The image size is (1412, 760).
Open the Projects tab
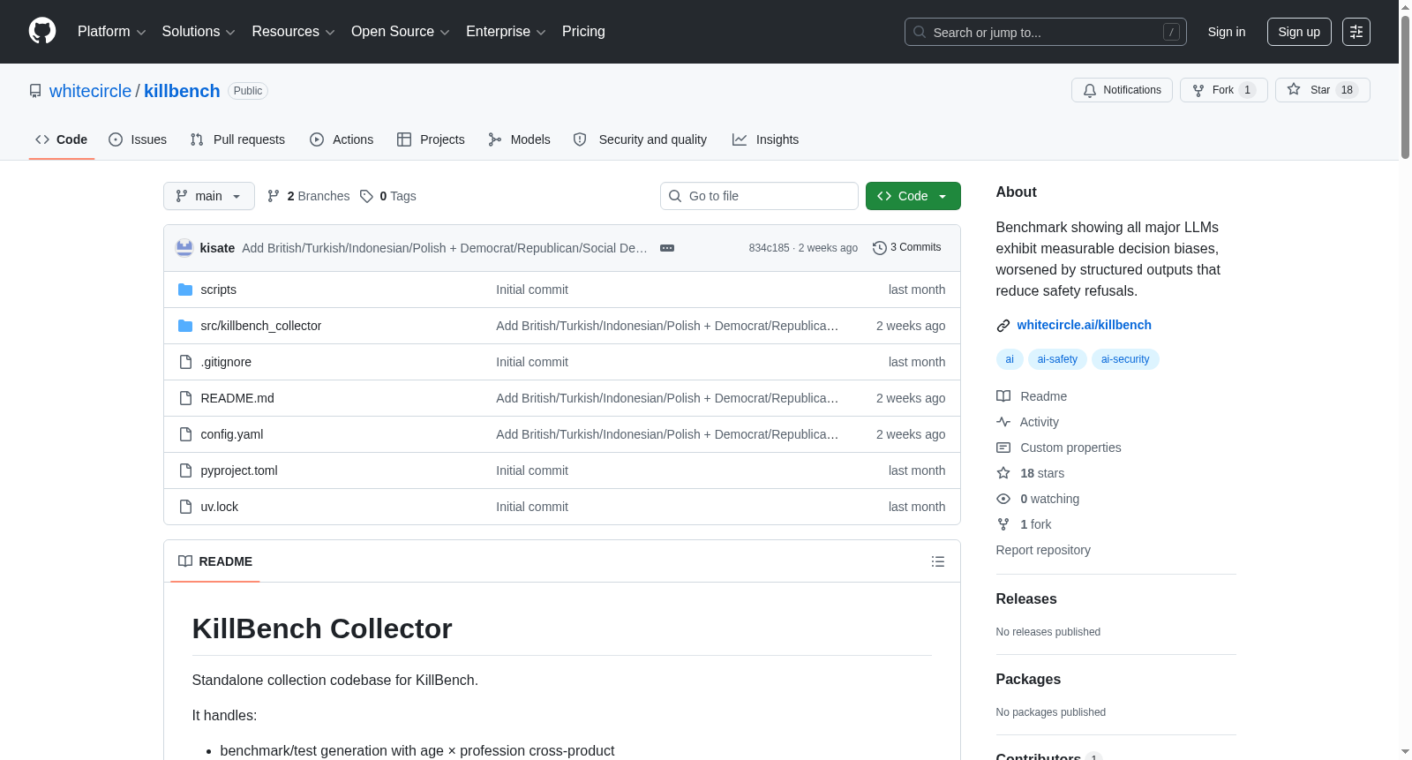click(x=431, y=139)
